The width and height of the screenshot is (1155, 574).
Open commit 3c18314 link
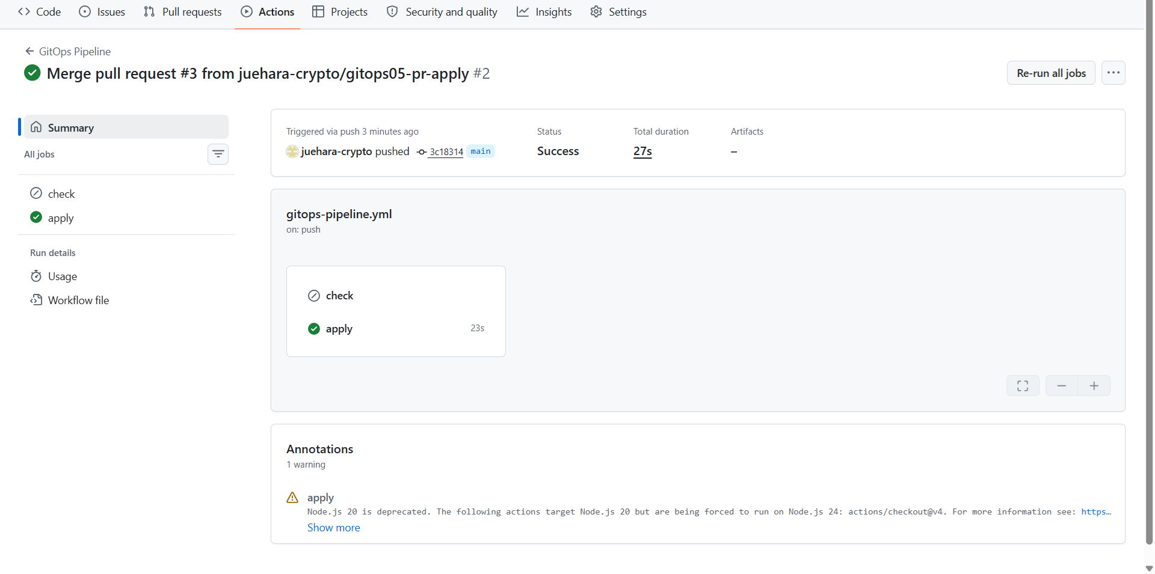coord(446,152)
